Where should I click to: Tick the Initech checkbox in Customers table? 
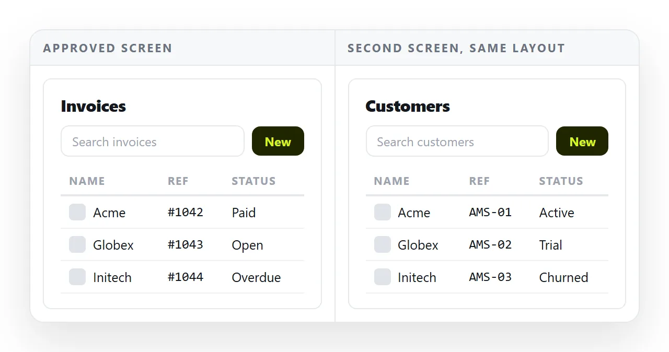(x=383, y=277)
